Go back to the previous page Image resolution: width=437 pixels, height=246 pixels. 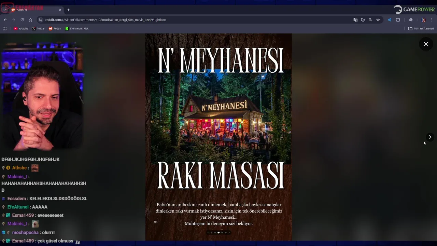pos(5,20)
